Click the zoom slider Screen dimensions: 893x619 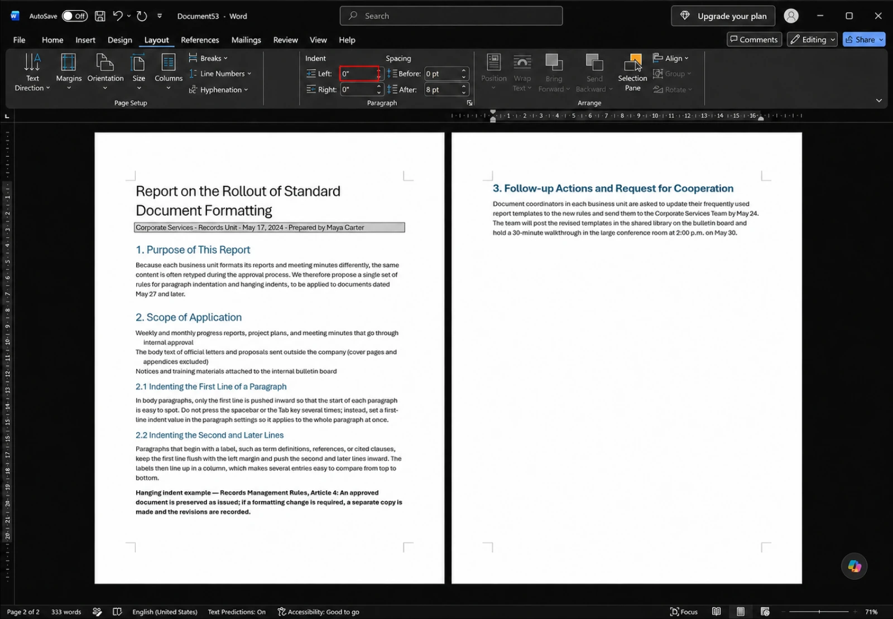pyautogui.click(x=819, y=612)
